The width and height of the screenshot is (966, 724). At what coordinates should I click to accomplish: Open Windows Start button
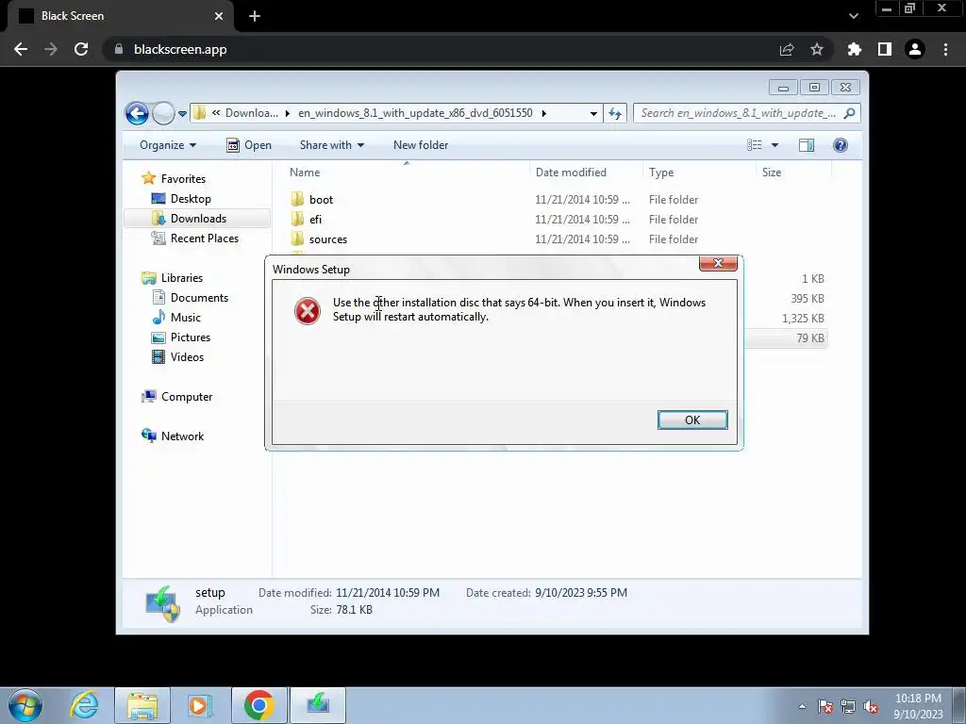25,705
